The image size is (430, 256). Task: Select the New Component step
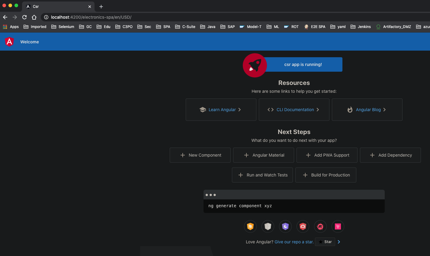click(200, 155)
